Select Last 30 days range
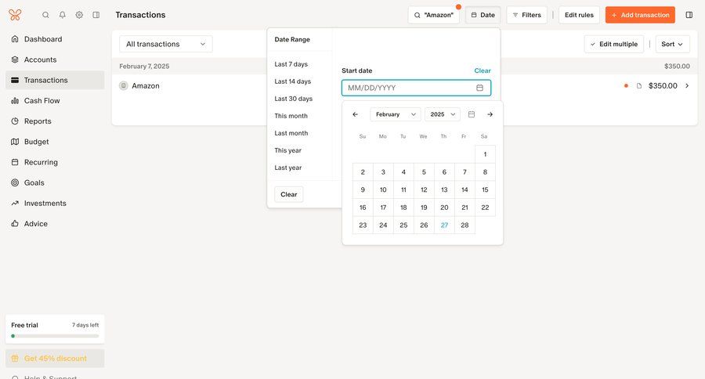Image resolution: width=705 pixels, height=379 pixels. pyautogui.click(x=293, y=99)
